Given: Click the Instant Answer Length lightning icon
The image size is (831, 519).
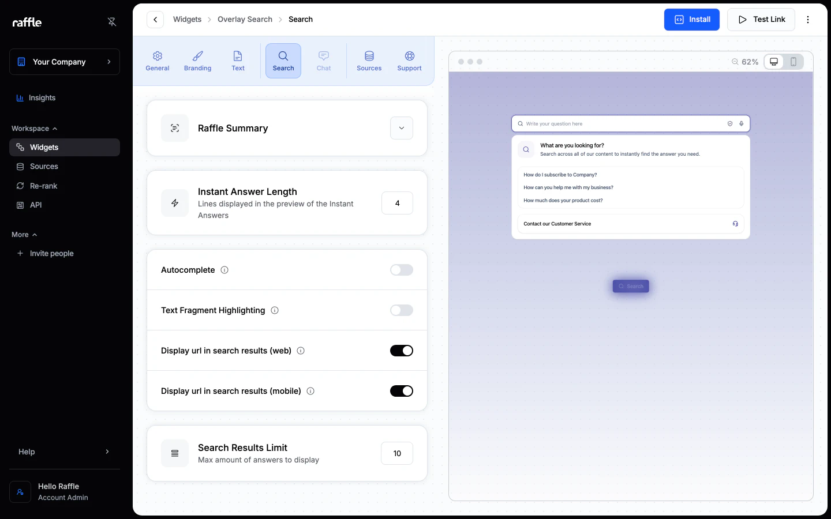Looking at the screenshot, I should 175,203.
